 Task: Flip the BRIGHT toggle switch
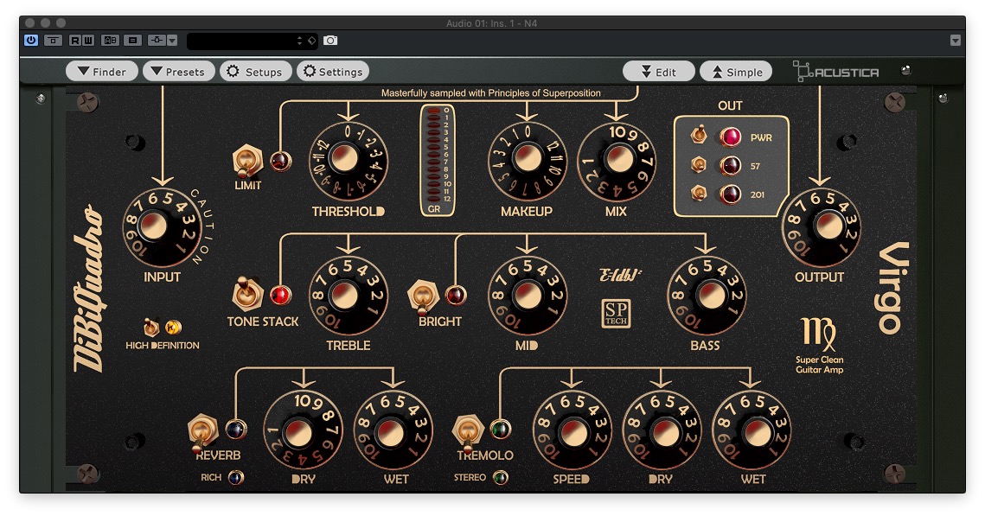tap(423, 296)
